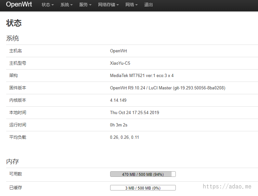
Task: Click the 固件版本 row label
Action: (18, 88)
